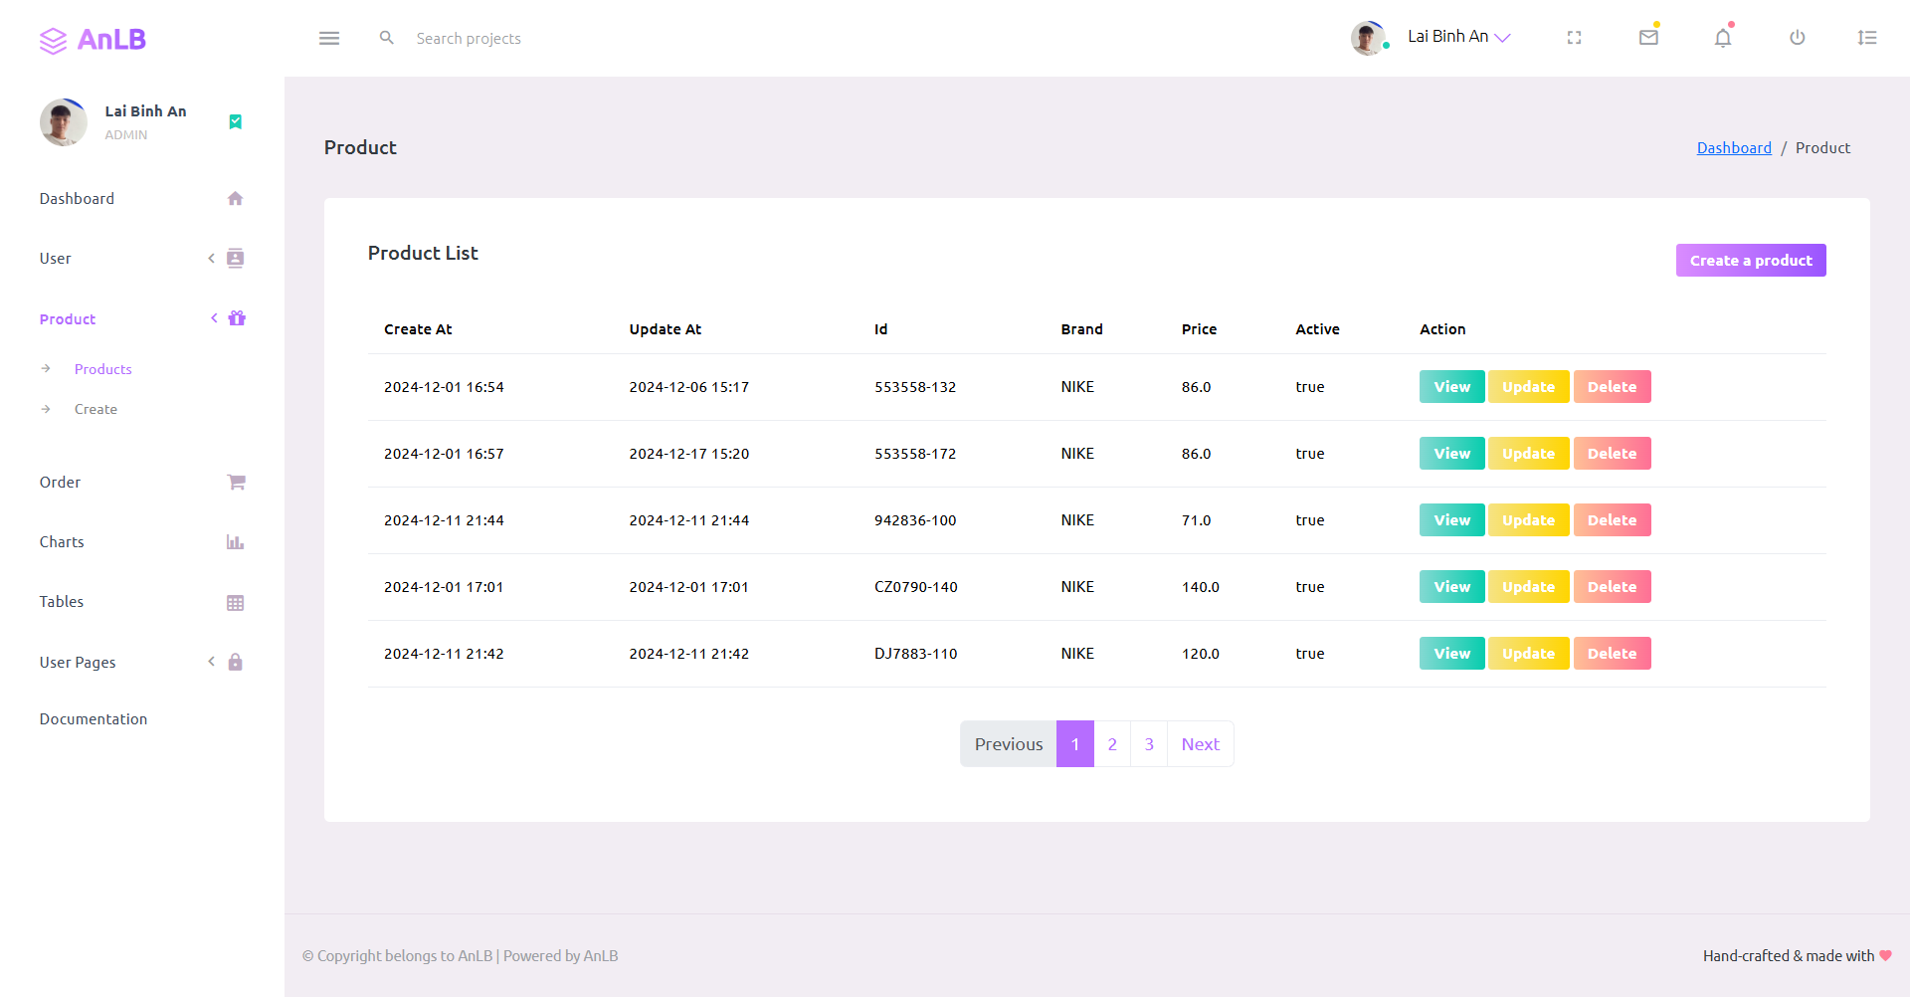The width and height of the screenshot is (1910, 997).
Task: Open the right sidebar list icon
Action: click(x=1867, y=38)
